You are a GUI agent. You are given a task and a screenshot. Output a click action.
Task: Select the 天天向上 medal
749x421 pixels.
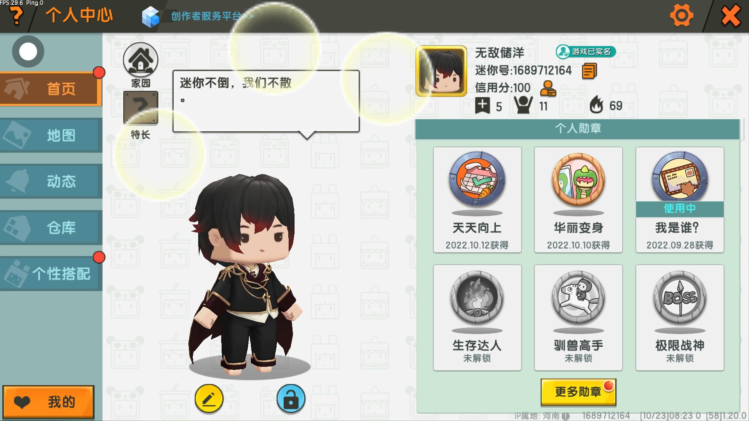tap(477, 200)
